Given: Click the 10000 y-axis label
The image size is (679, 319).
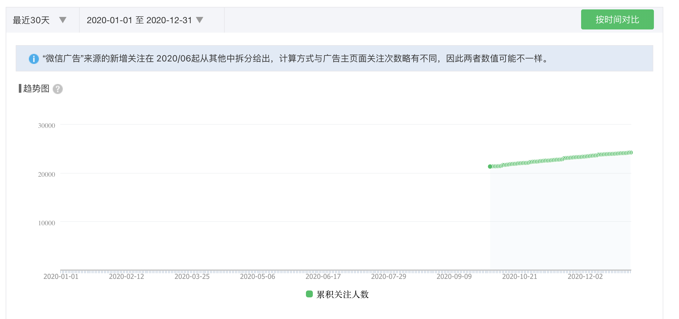Looking at the screenshot, I should [x=46, y=223].
